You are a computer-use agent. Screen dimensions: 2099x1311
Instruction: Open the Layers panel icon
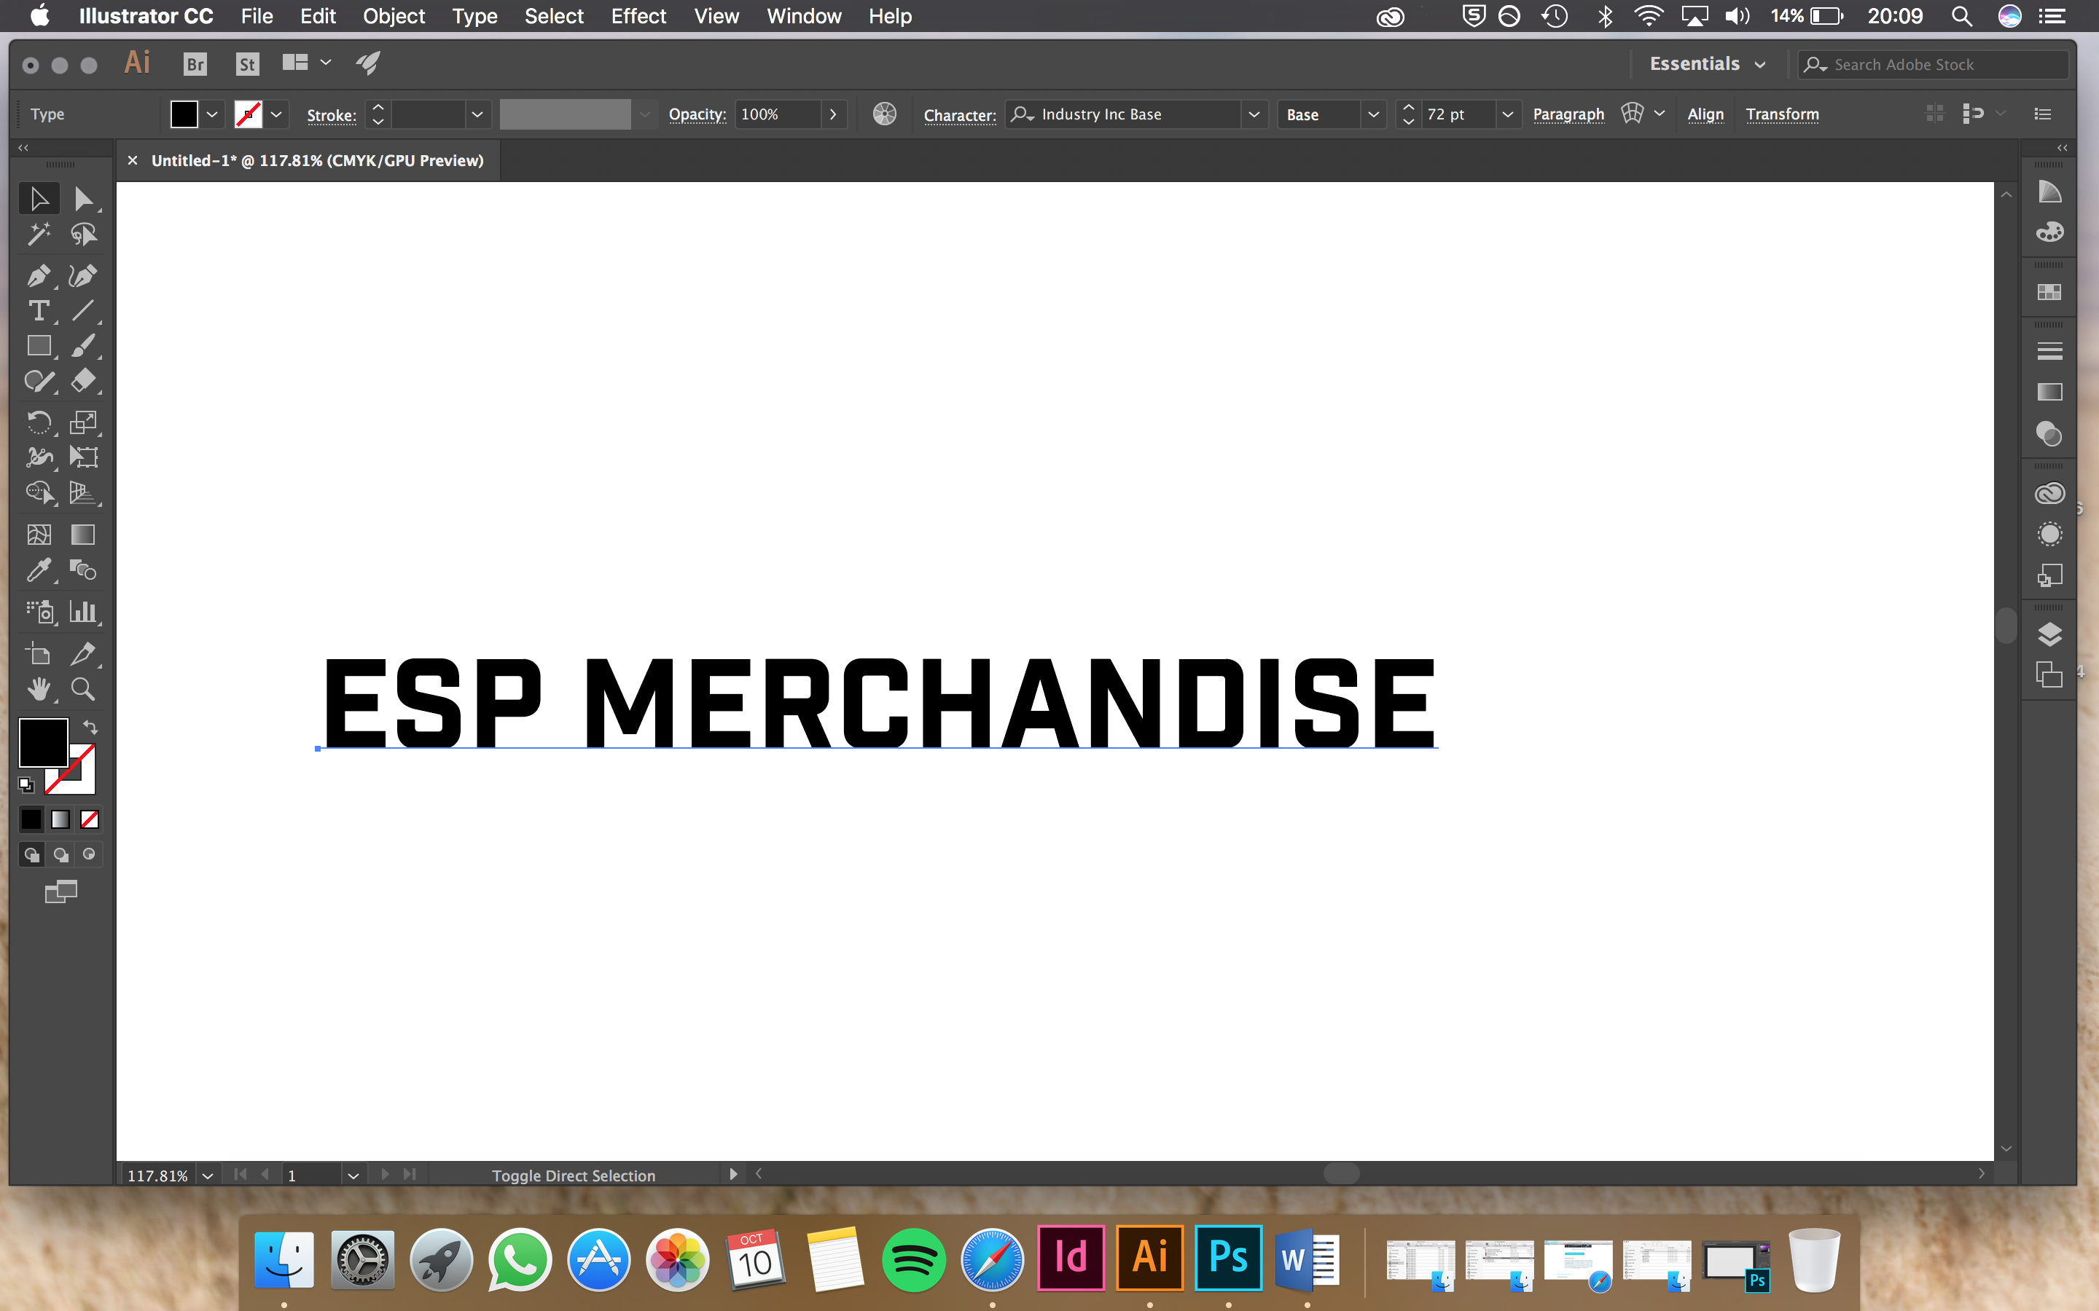2049,634
